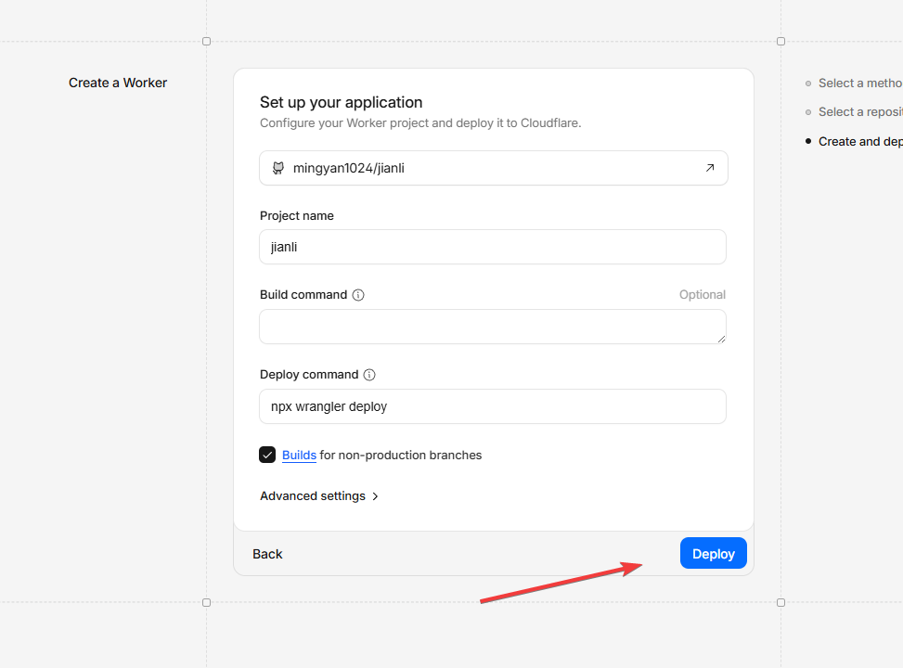Viewport: 903px width, 668px height.
Task: Open the Builds hyperlink
Action: pyautogui.click(x=299, y=456)
